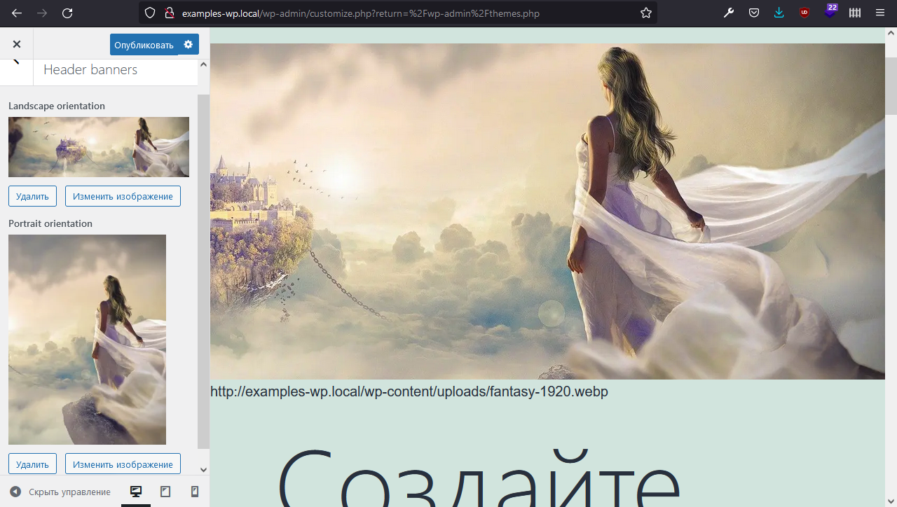Click the Portrait orientation label

(x=50, y=223)
